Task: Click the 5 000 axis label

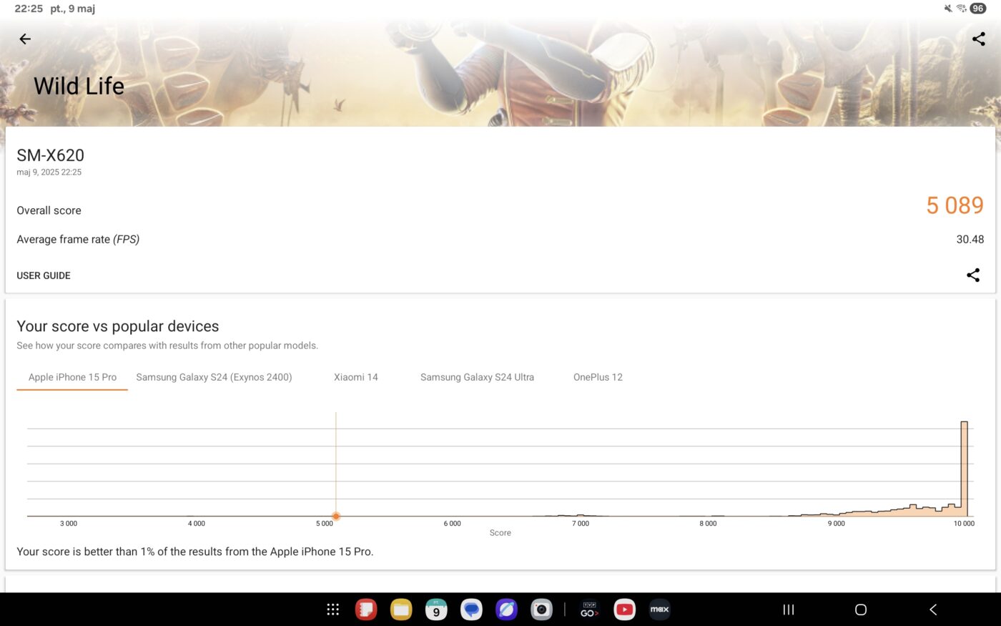Action: [325, 524]
